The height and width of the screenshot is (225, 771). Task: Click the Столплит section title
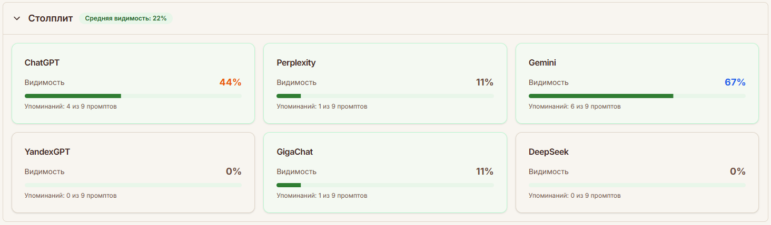51,18
